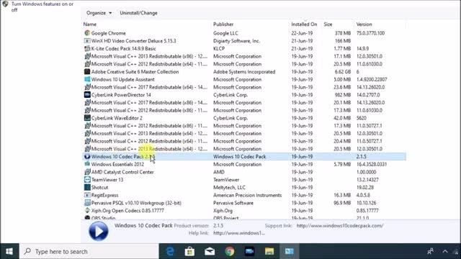The image size is (461, 259).
Task: Sort the list by Installed On column
Action: 304,24
